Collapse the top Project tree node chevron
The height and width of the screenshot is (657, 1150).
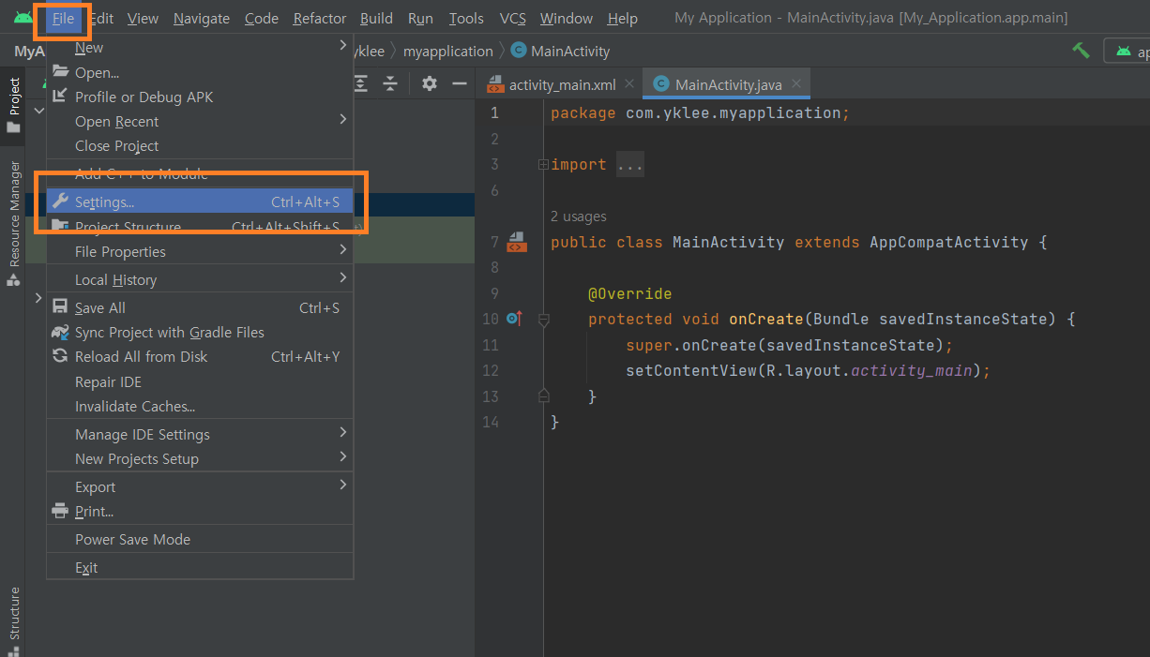click(38, 111)
